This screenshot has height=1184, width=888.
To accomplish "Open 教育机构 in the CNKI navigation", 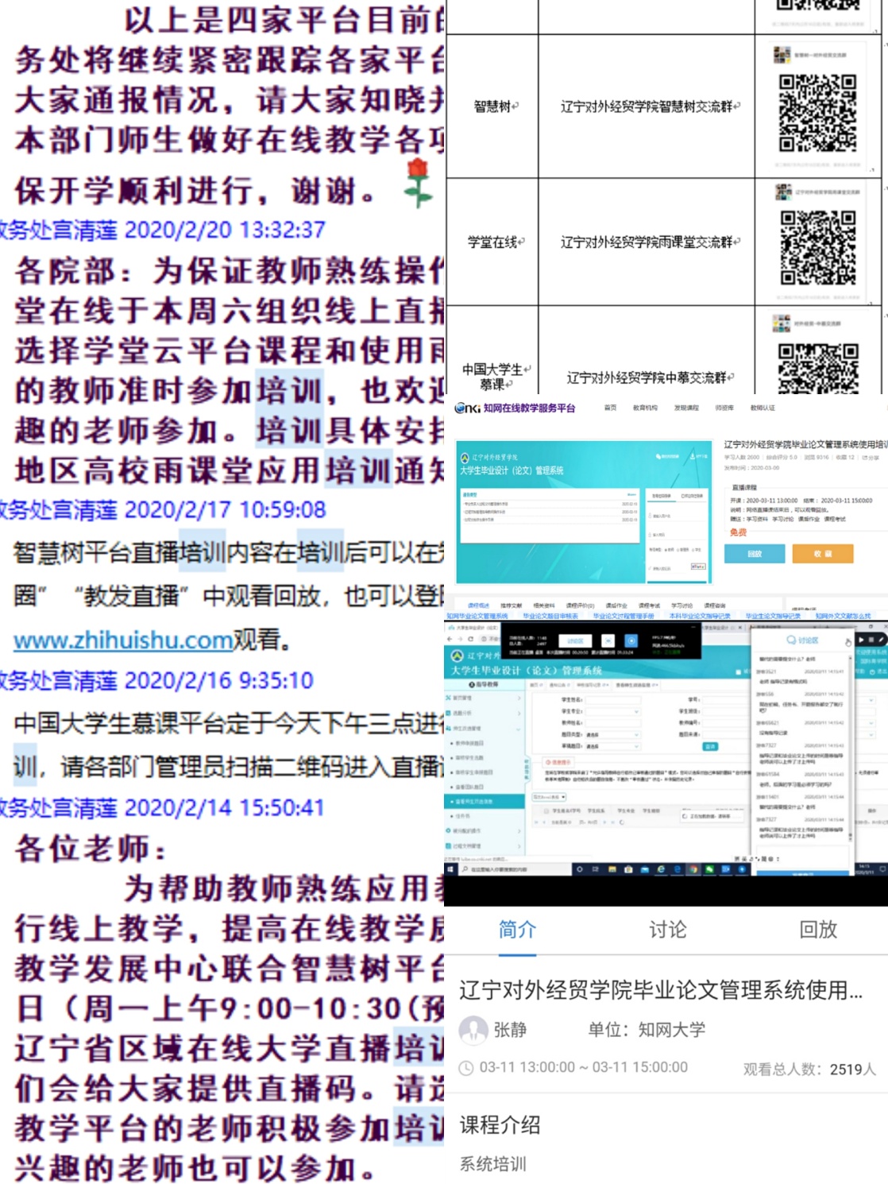I will click(x=645, y=408).
